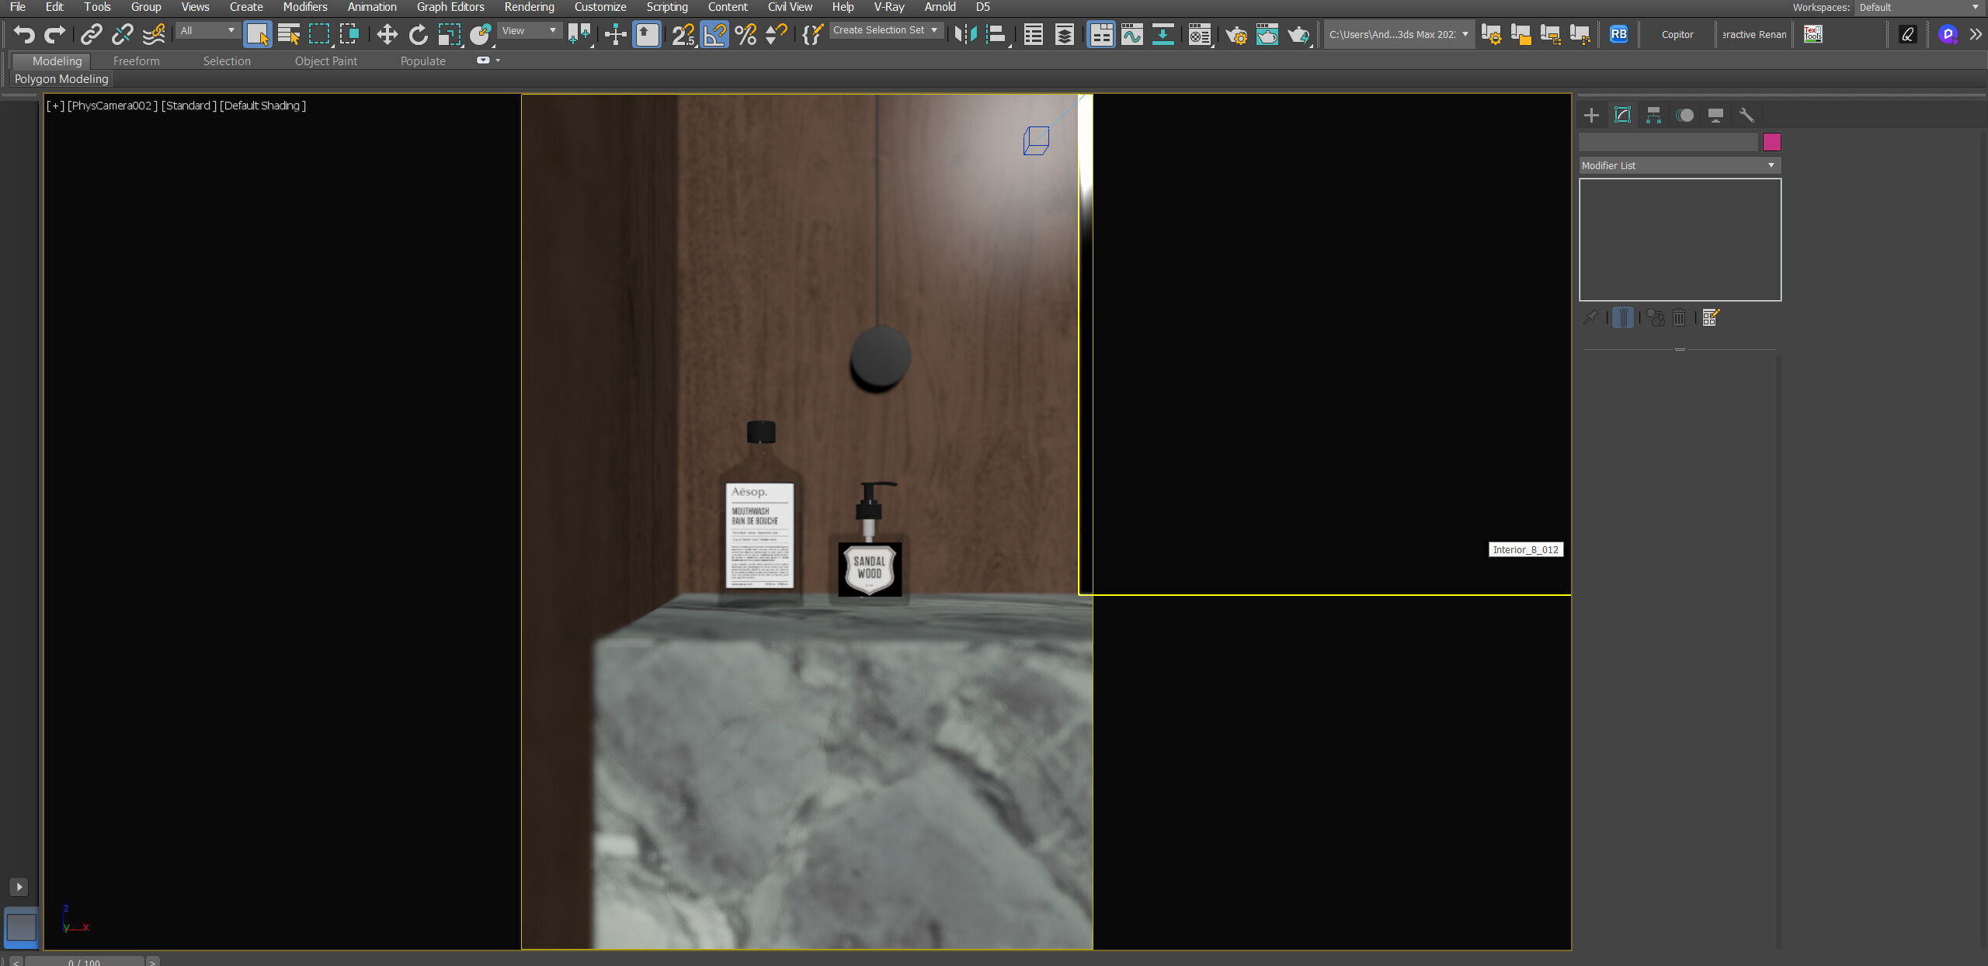Click Edit Named Selection Sets icon
Screen dimensions: 1988x966
(812, 34)
